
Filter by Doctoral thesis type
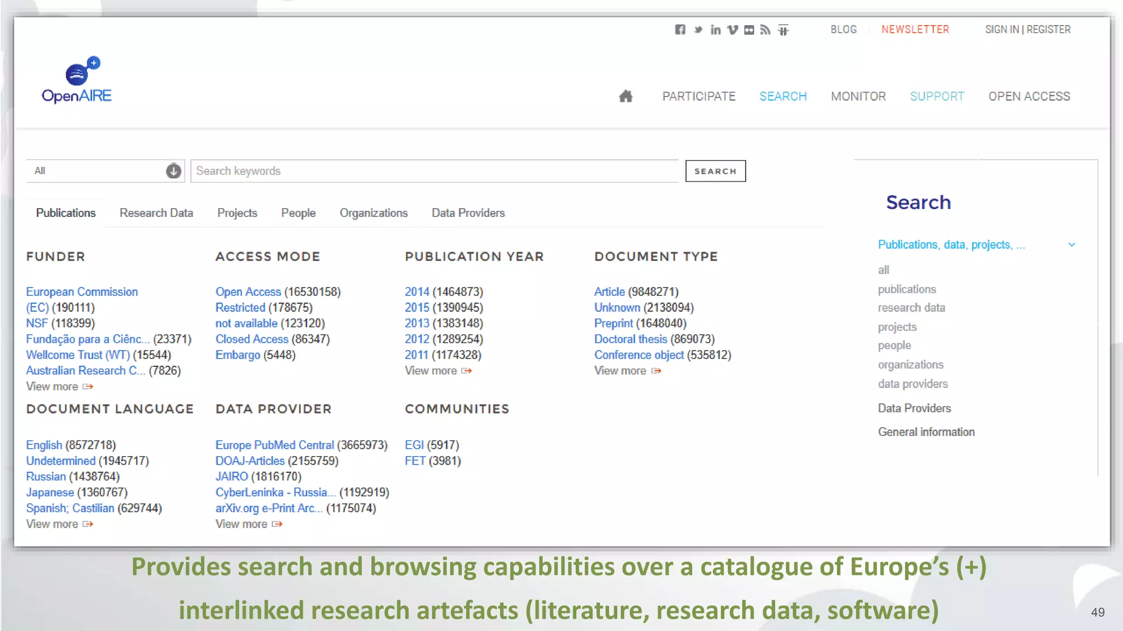click(631, 340)
